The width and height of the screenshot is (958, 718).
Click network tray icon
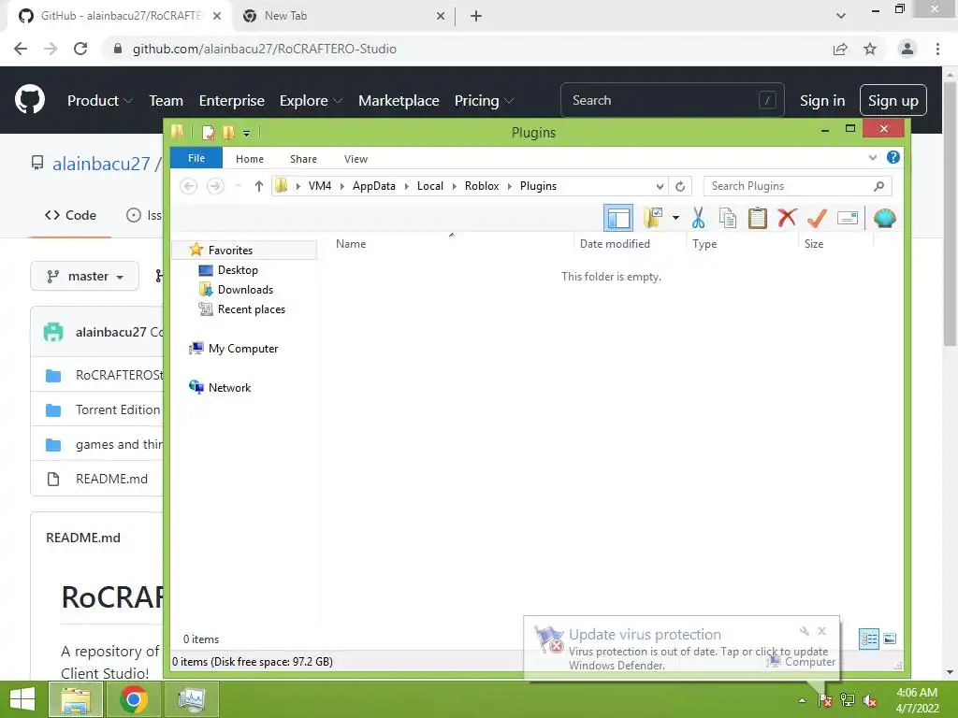point(848,700)
